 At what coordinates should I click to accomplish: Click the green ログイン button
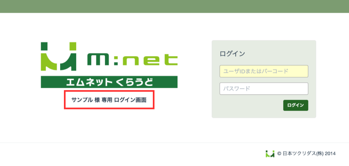295,105
